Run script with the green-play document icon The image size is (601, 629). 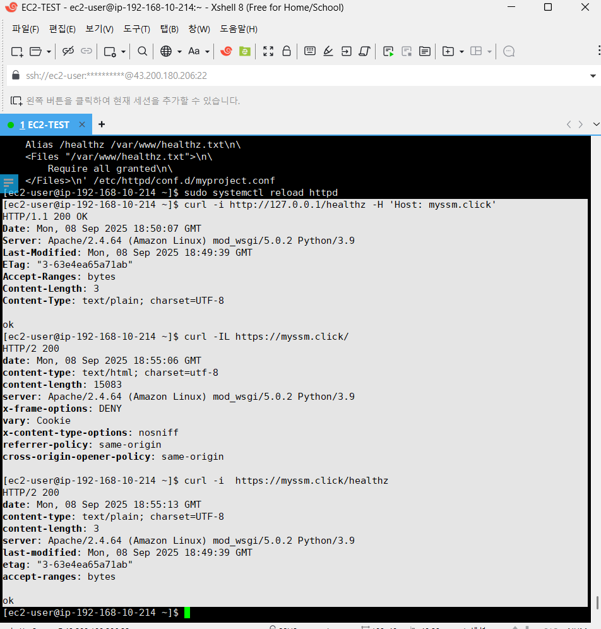click(388, 51)
